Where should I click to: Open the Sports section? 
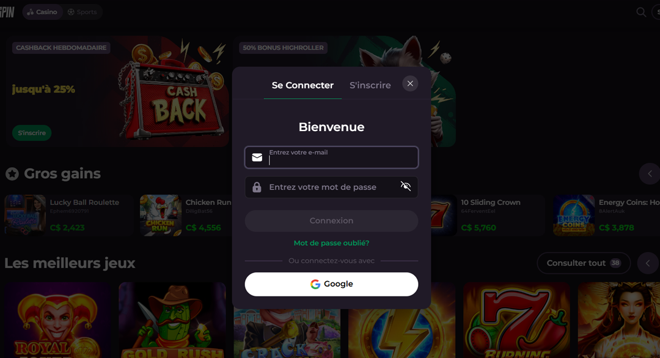point(82,12)
